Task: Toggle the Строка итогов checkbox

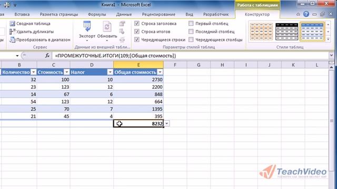Action: pos(137,31)
